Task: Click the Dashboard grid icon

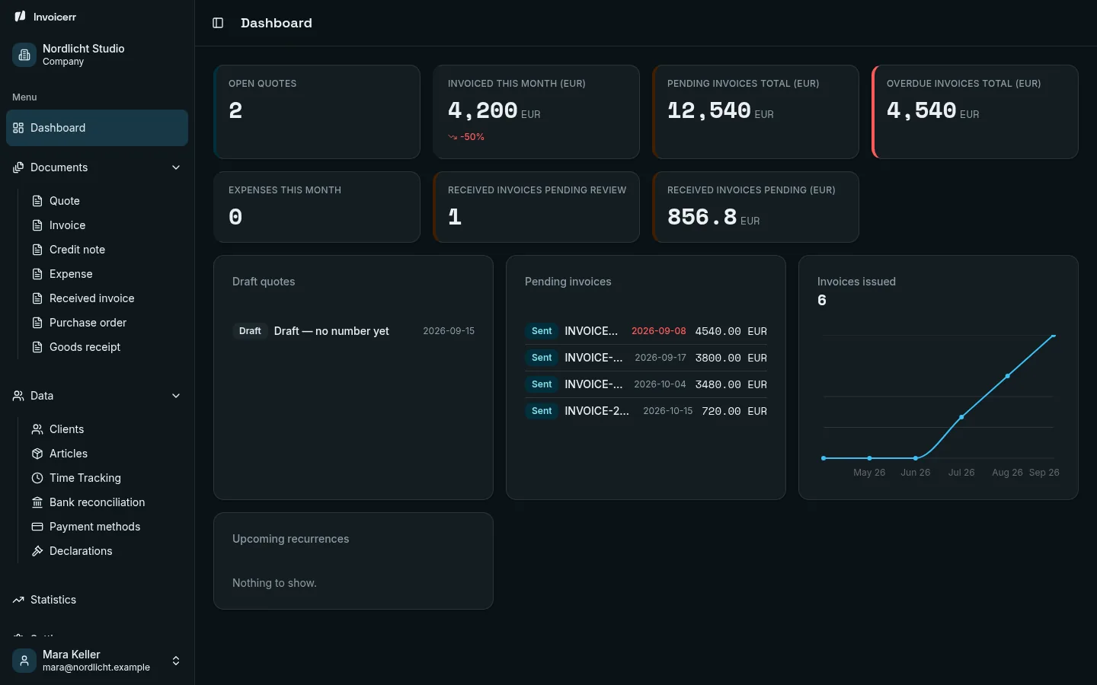Action: [x=18, y=128]
